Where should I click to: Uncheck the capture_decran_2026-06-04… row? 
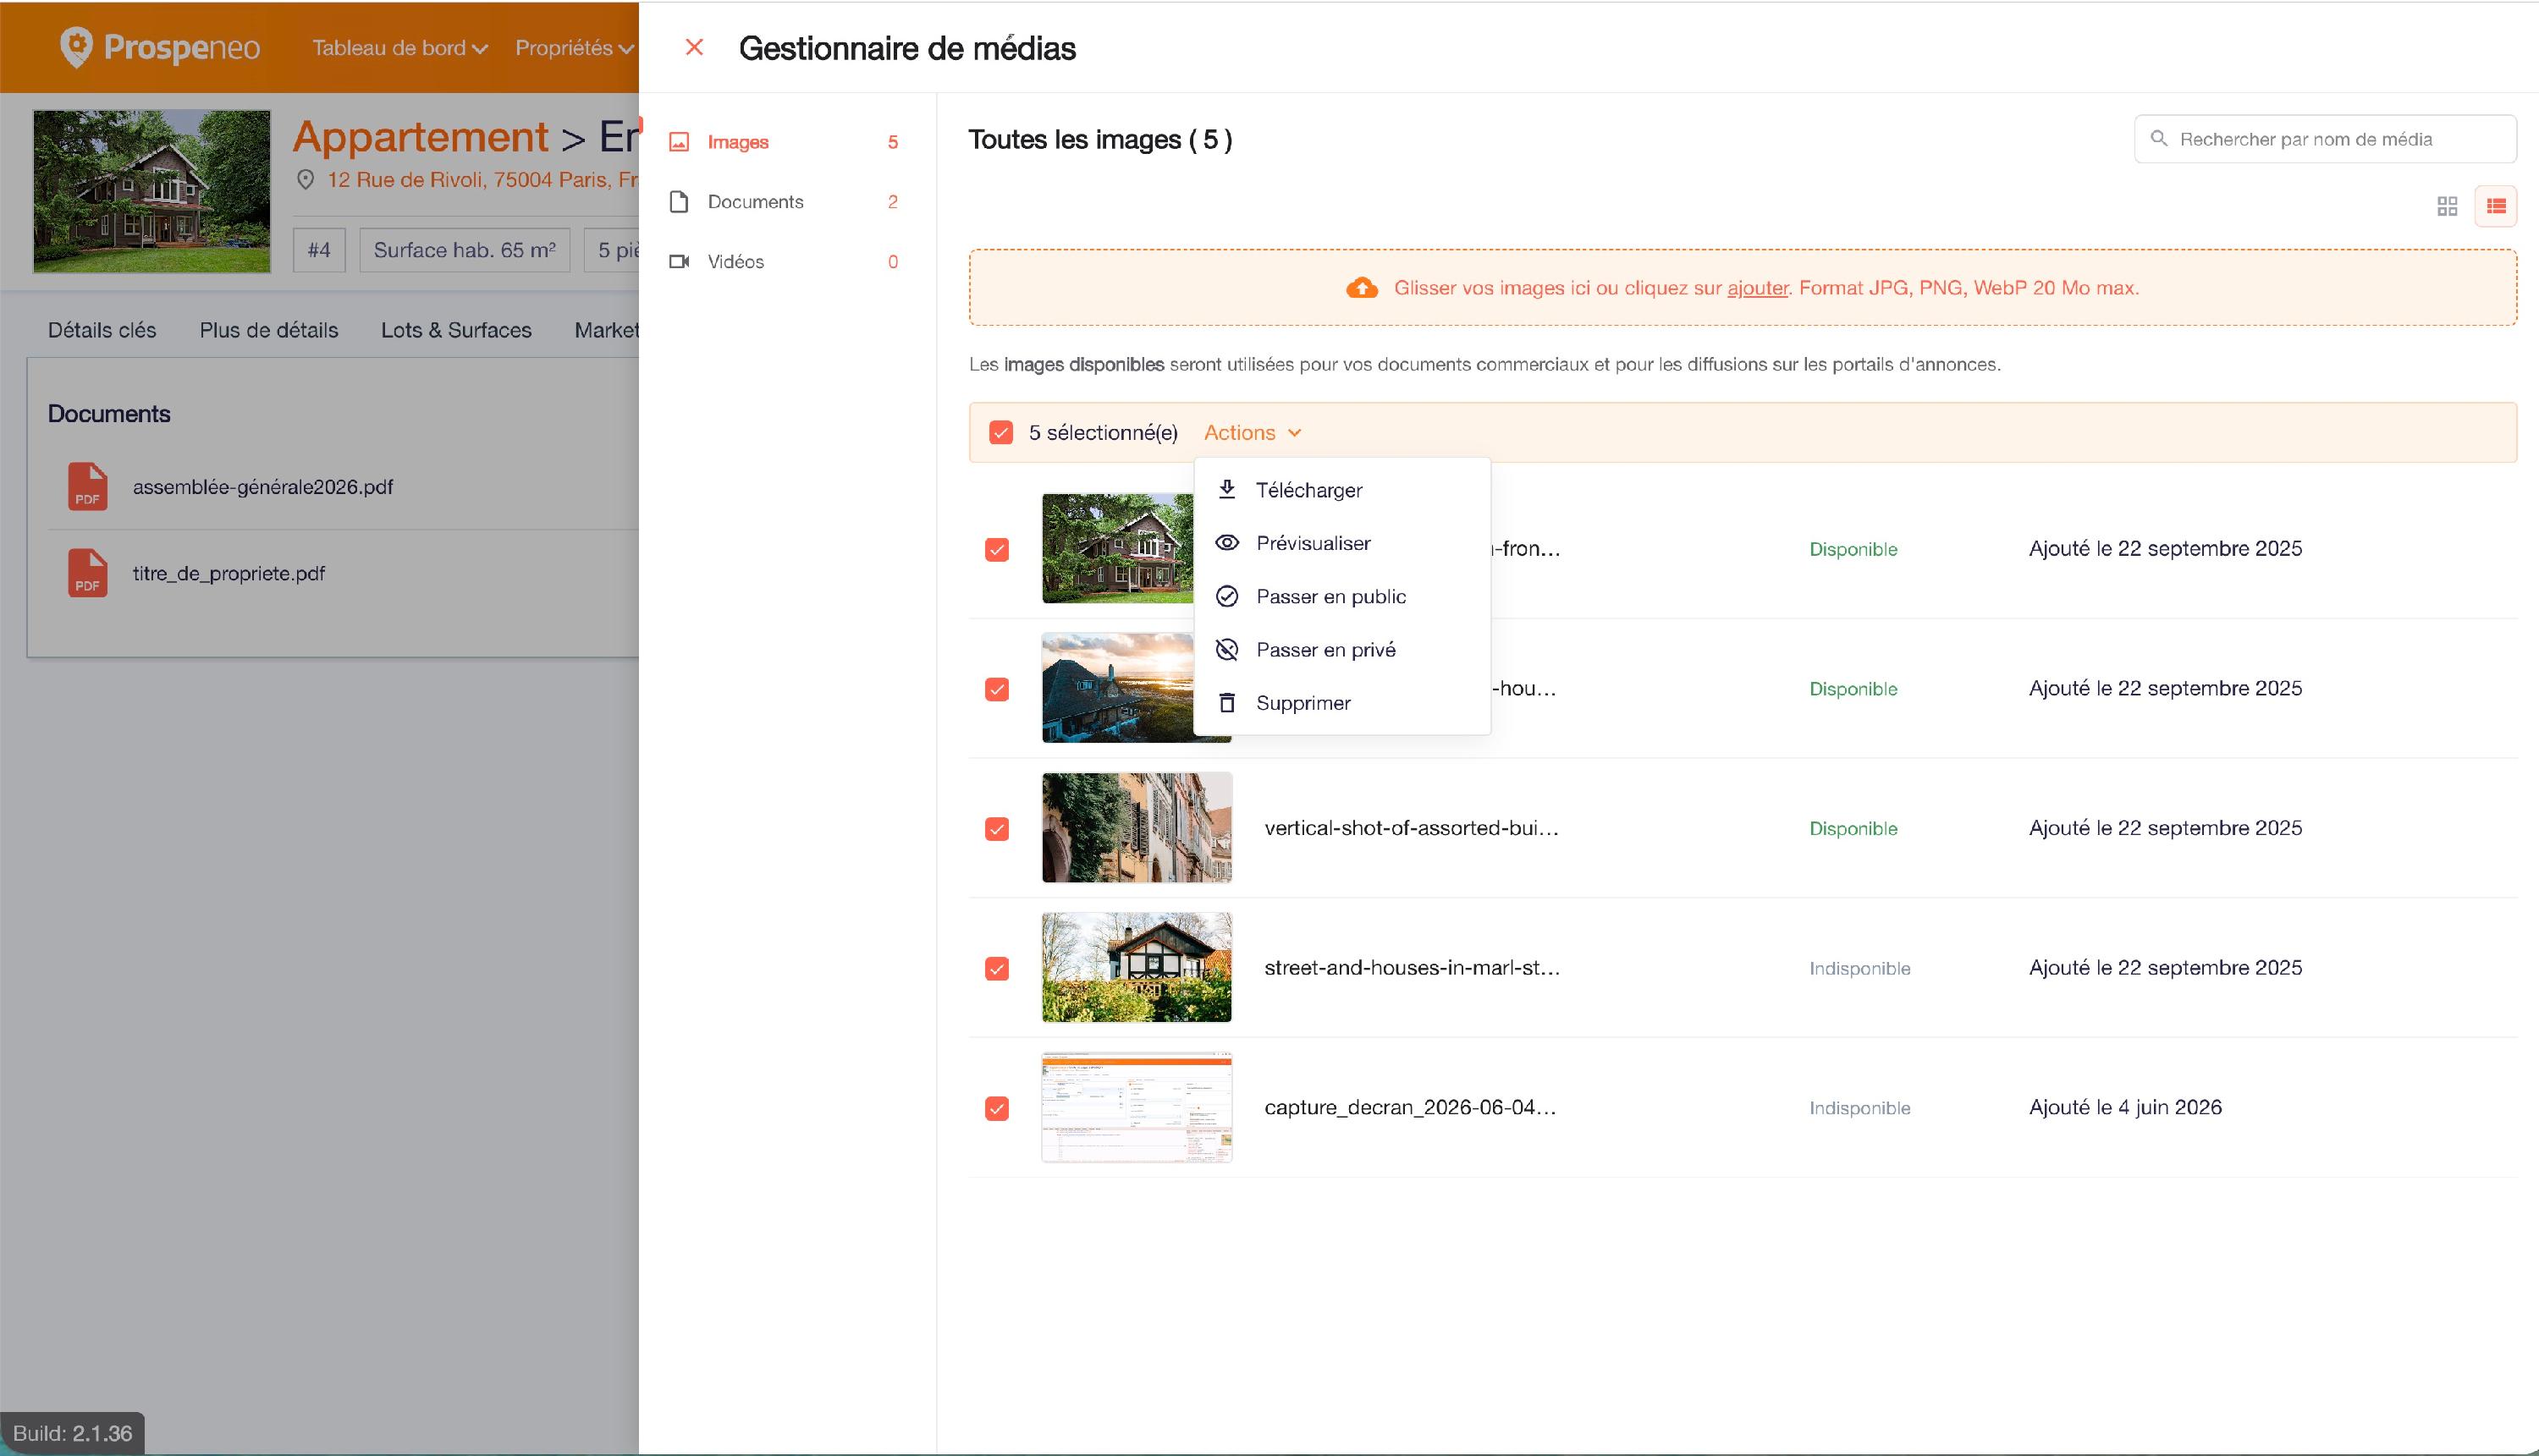997,1109
